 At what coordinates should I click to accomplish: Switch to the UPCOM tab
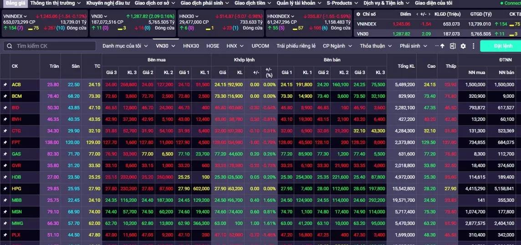tap(260, 46)
